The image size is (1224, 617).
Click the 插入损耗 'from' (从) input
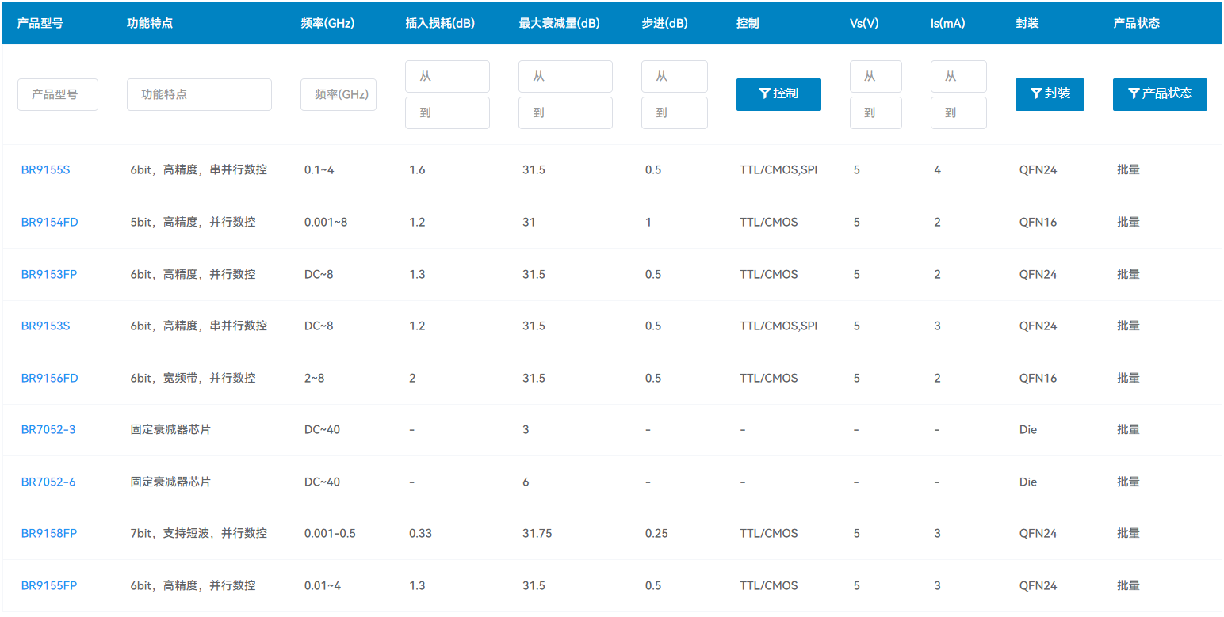tap(447, 77)
